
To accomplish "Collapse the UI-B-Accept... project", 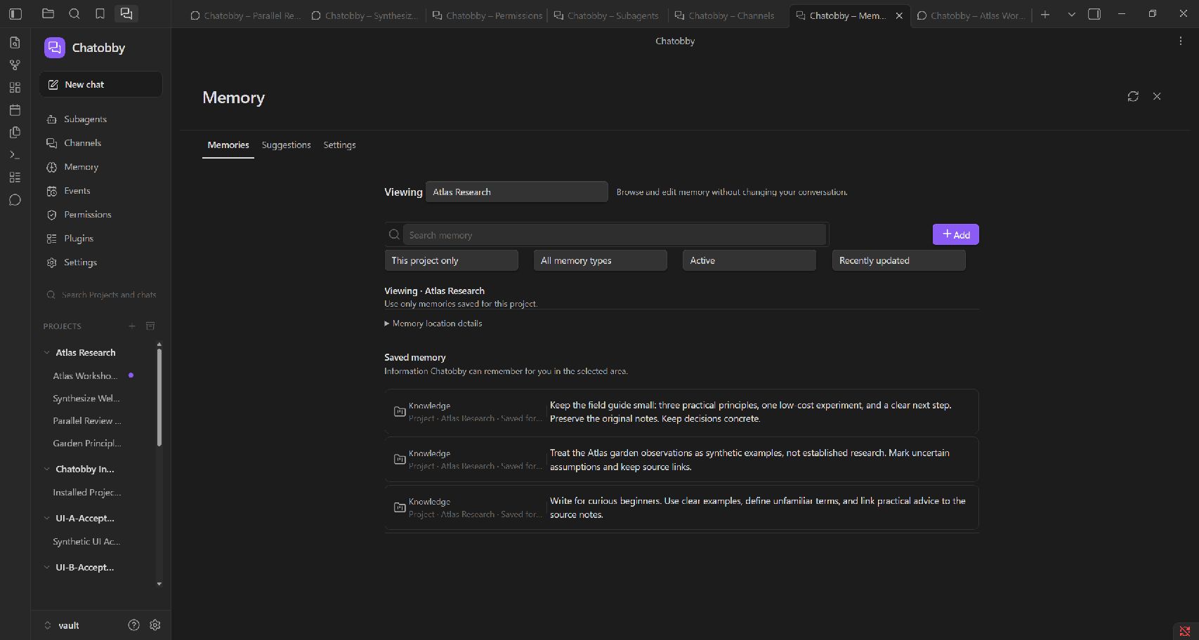I will (x=47, y=567).
